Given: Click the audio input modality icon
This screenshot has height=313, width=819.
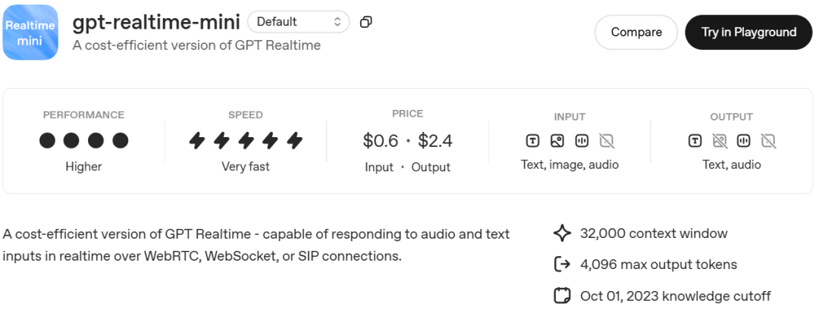Looking at the screenshot, I should tap(582, 140).
